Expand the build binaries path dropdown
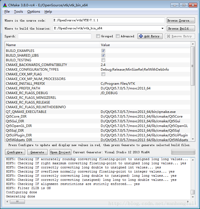The image size is (200, 209). 162,28
